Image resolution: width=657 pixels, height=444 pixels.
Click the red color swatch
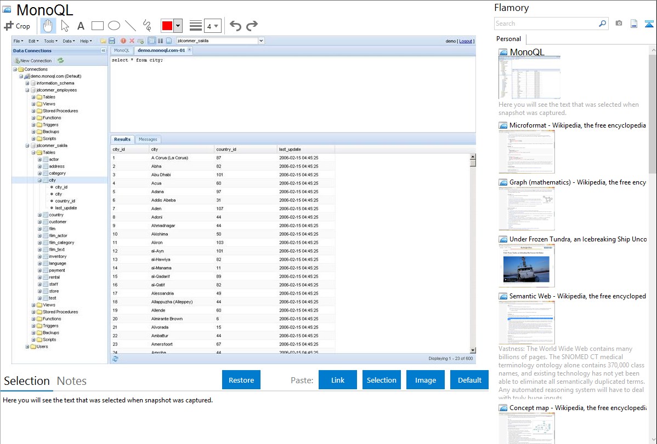point(167,26)
